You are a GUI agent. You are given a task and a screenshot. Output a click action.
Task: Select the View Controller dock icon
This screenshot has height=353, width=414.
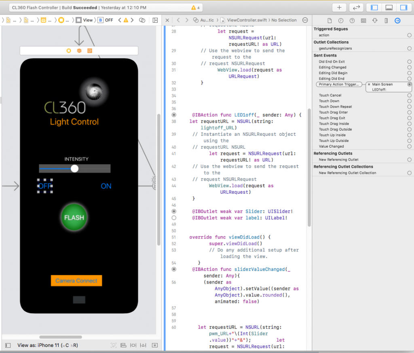[x=69, y=51]
